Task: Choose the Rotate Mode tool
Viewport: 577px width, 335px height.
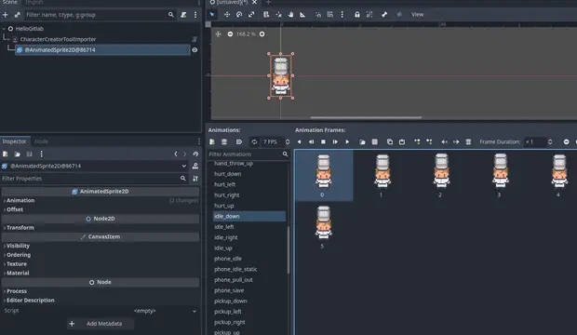Action: coord(239,14)
